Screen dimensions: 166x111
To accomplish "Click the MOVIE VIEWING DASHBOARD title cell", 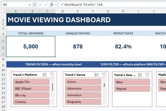I will click(x=59, y=20).
